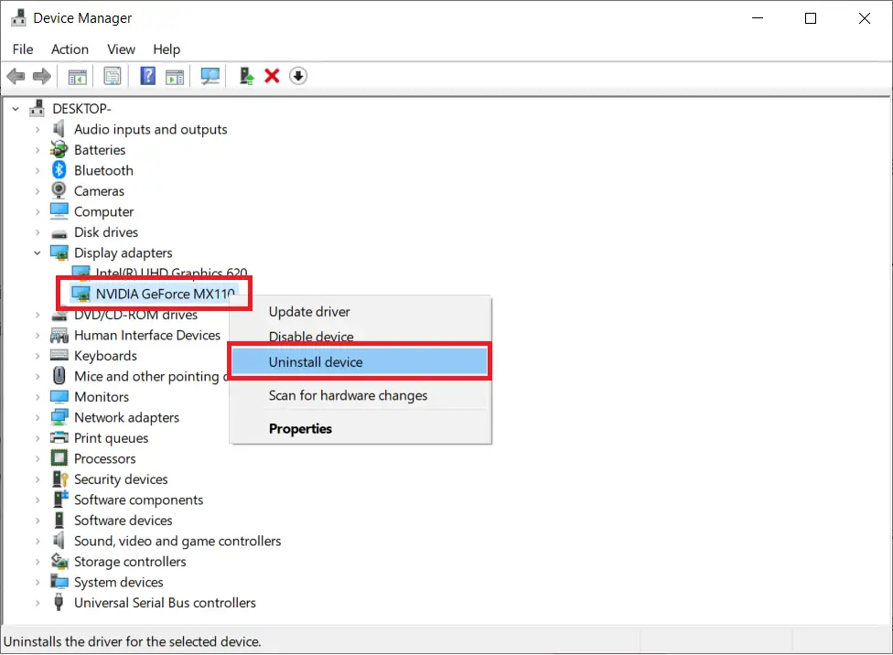Expand the System devices chevron
Viewport: 893px width, 655px height.
click(x=38, y=582)
